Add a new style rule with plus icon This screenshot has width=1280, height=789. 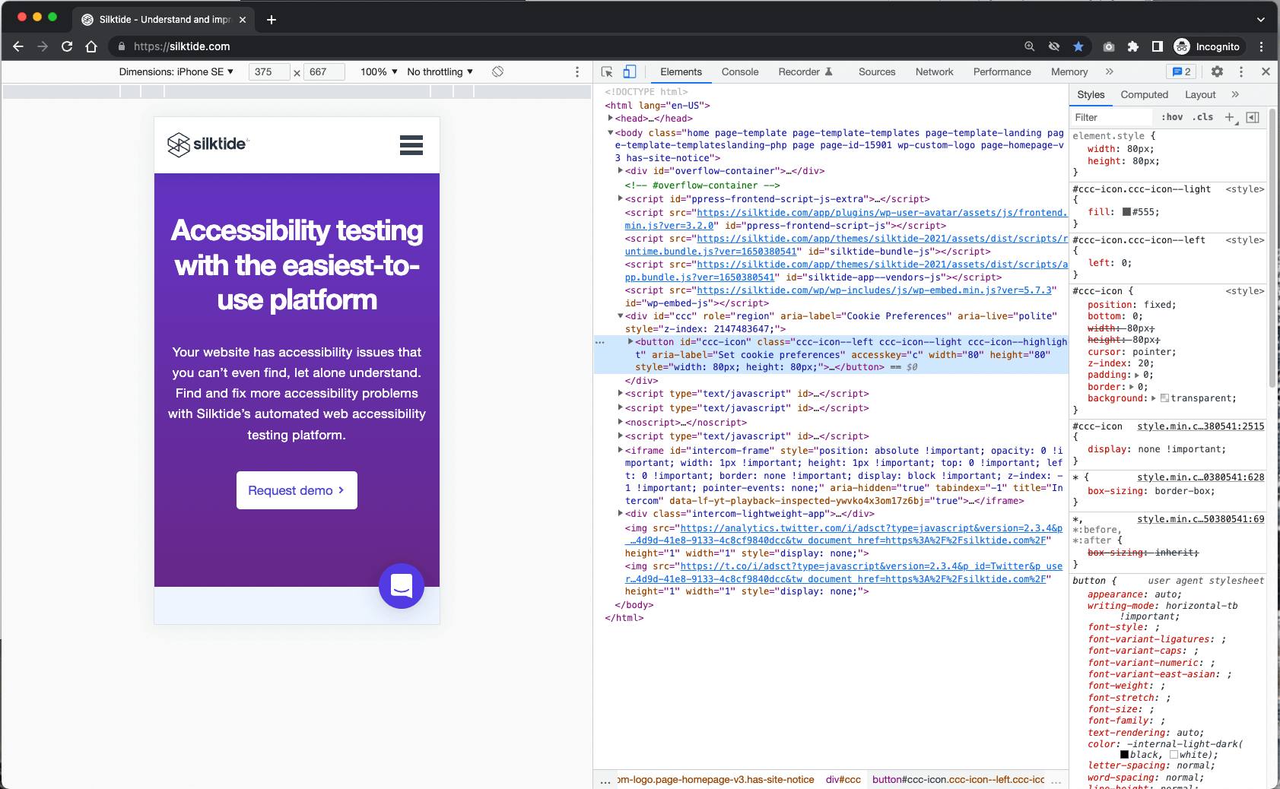[1230, 117]
